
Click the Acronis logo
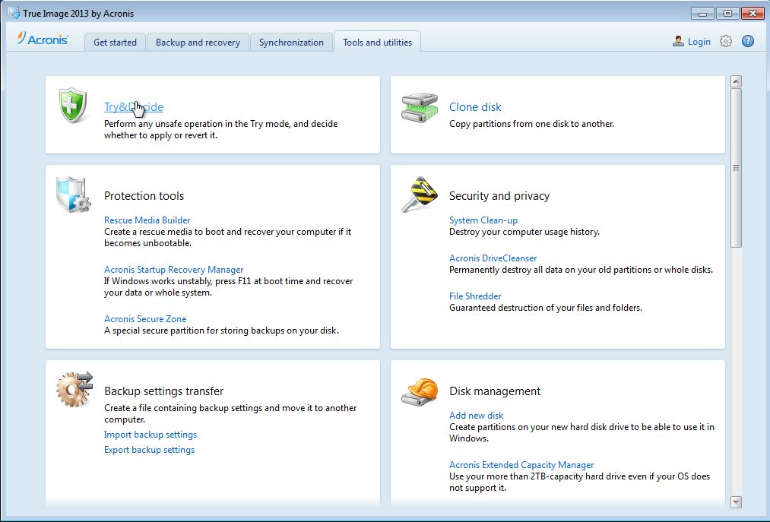43,39
